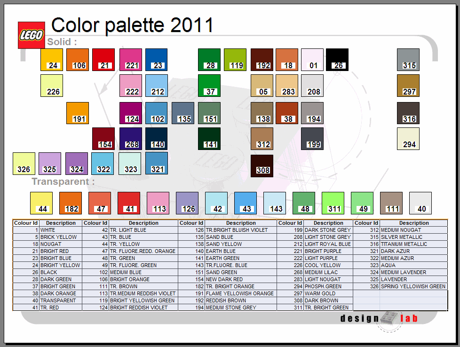The image size is (460, 347).
Task: Select the yellowish green swatch 119
Action: click(235, 60)
